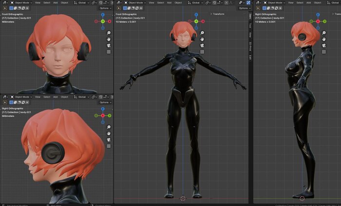The image size is (341, 206).
Task: Toggle perspective/orthographic grid icon in center viewport
Action: [x=202, y=52]
